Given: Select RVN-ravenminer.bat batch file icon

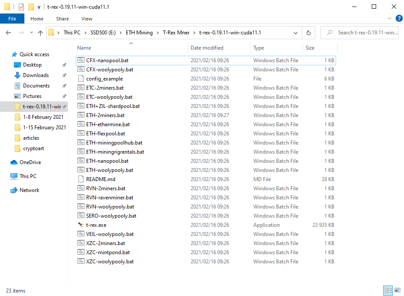Looking at the screenshot, I should pyautogui.click(x=81, y=197).
